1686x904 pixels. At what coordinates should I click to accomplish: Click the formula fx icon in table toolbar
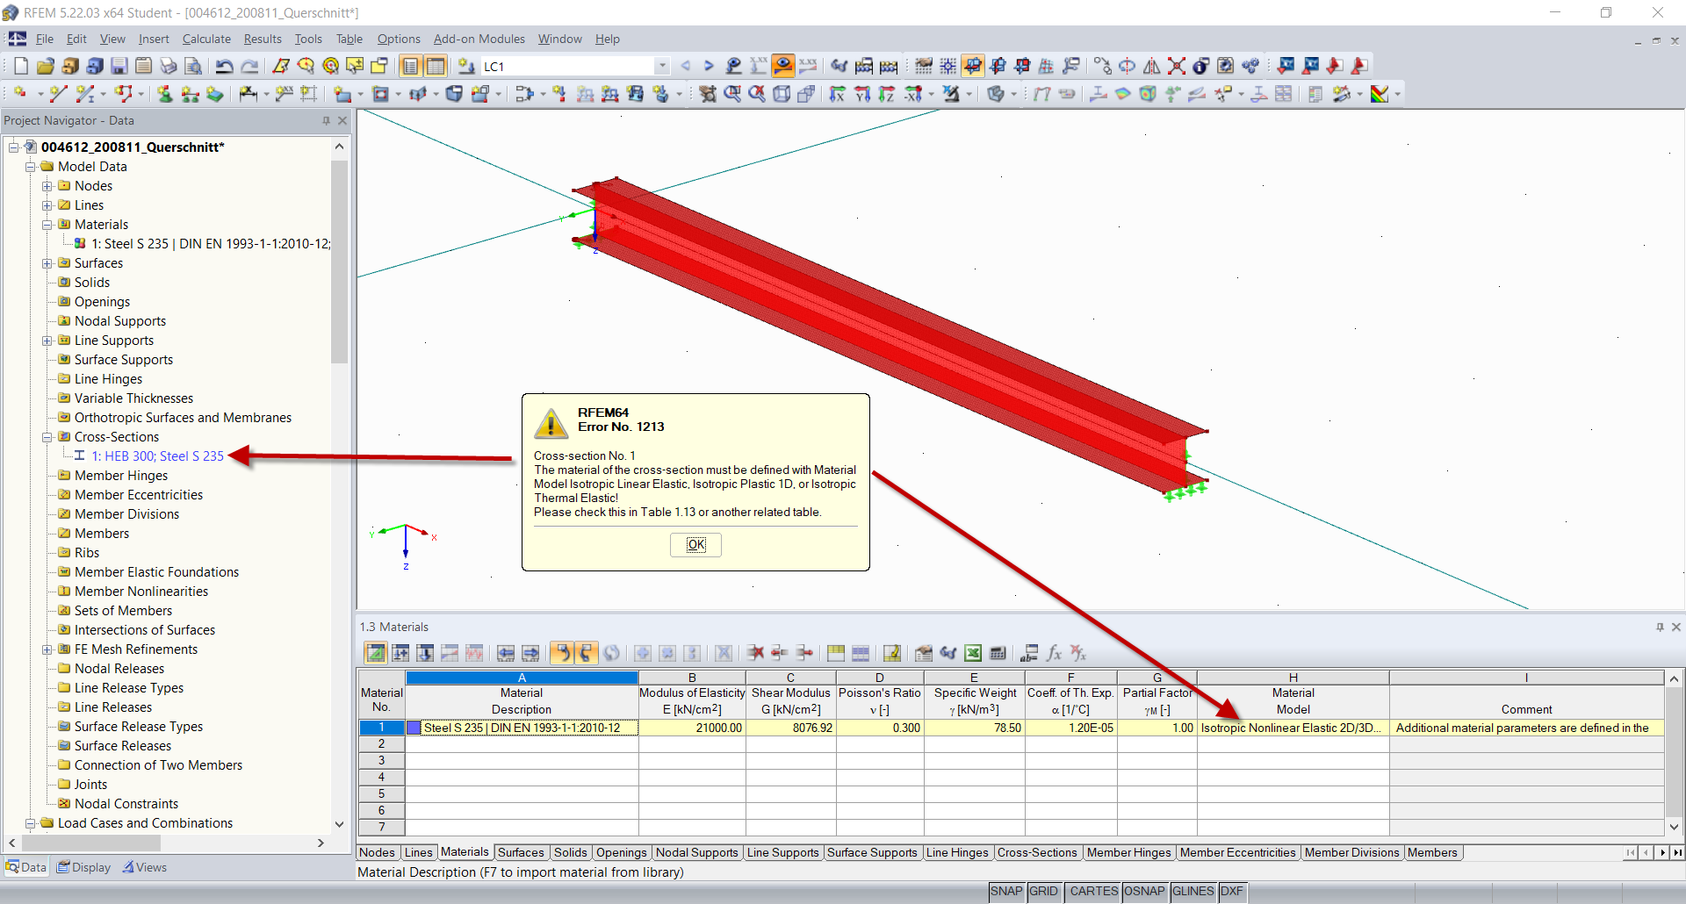pos(1054,653)
